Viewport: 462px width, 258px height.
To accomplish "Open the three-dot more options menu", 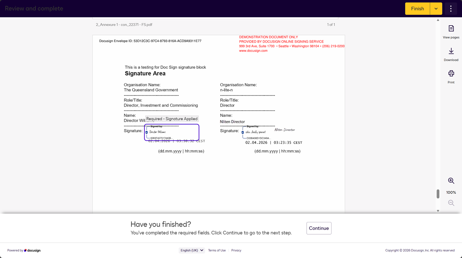I will 450,9.
